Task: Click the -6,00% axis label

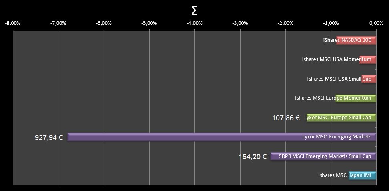Action: pos(104,23)
